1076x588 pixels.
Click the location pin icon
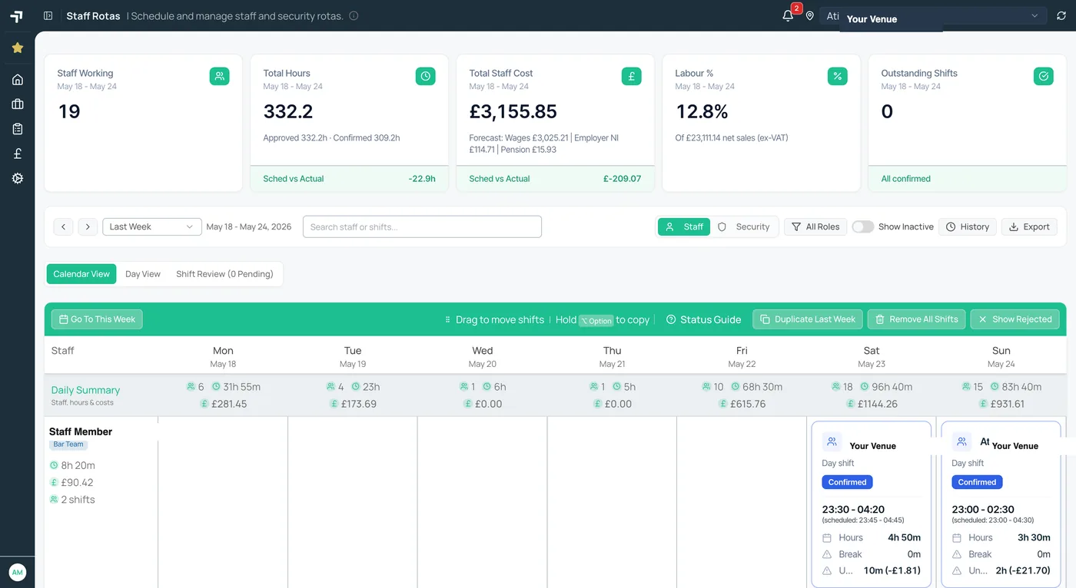tap(809, 15)
